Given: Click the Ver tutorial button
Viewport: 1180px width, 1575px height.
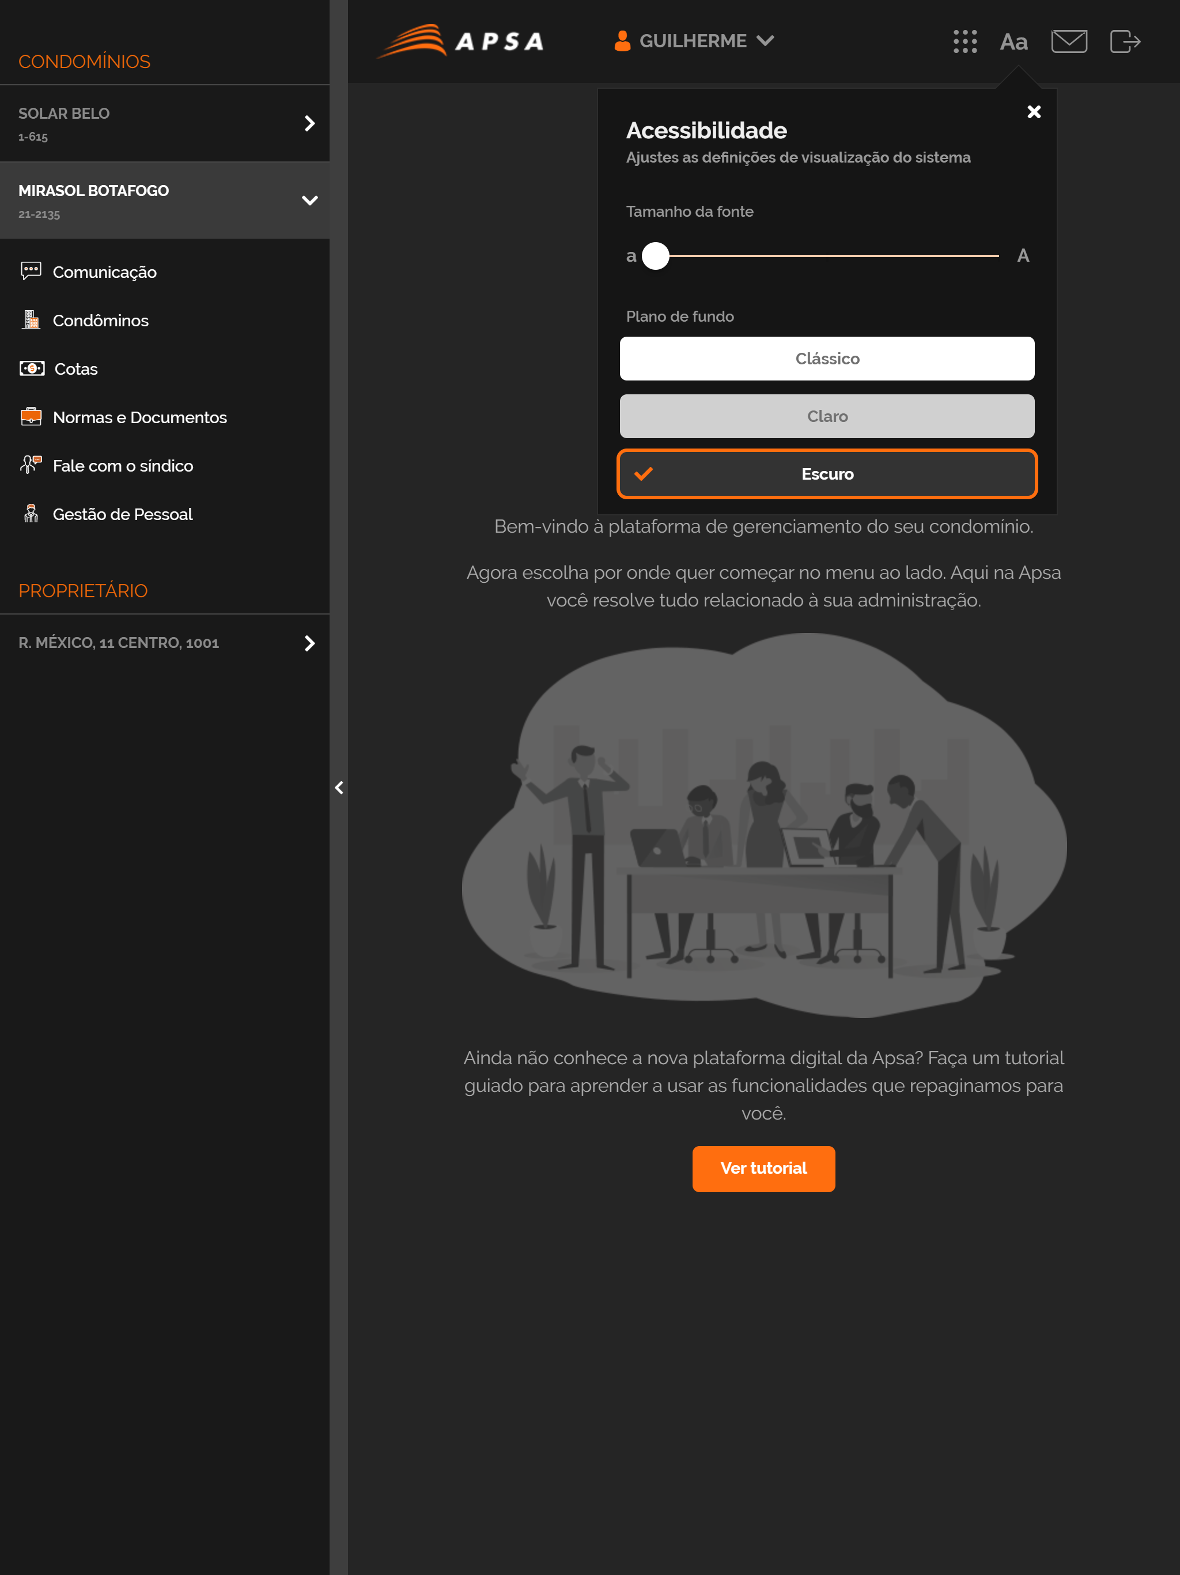Looking at the screenshot, I should 763,1169.
